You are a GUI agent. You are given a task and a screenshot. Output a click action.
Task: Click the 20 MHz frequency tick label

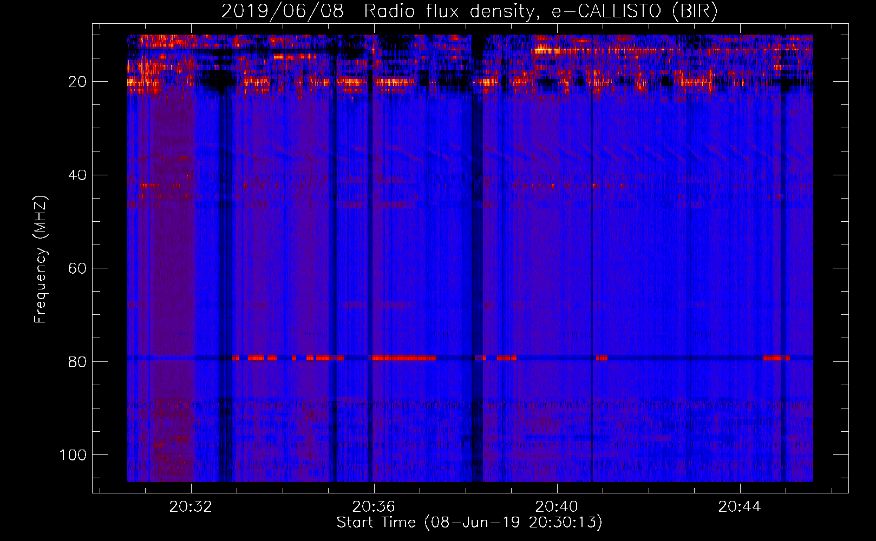click(77, 82)
